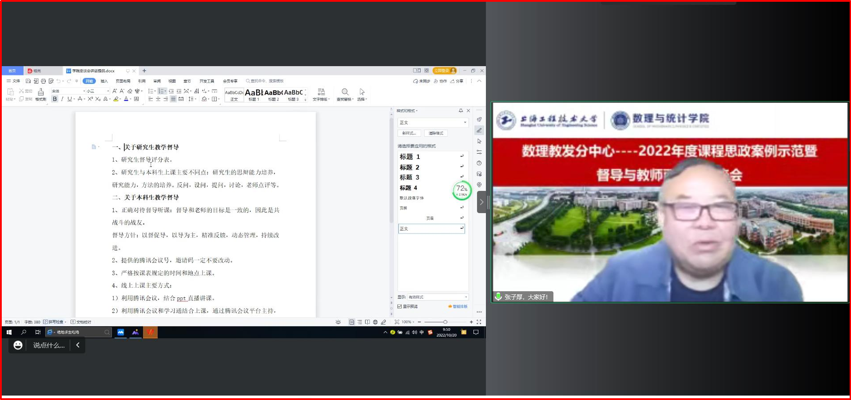Screen dimensions: 851x400
Task: Click the clear formatting eraser icon
Action: coord(130,91)
